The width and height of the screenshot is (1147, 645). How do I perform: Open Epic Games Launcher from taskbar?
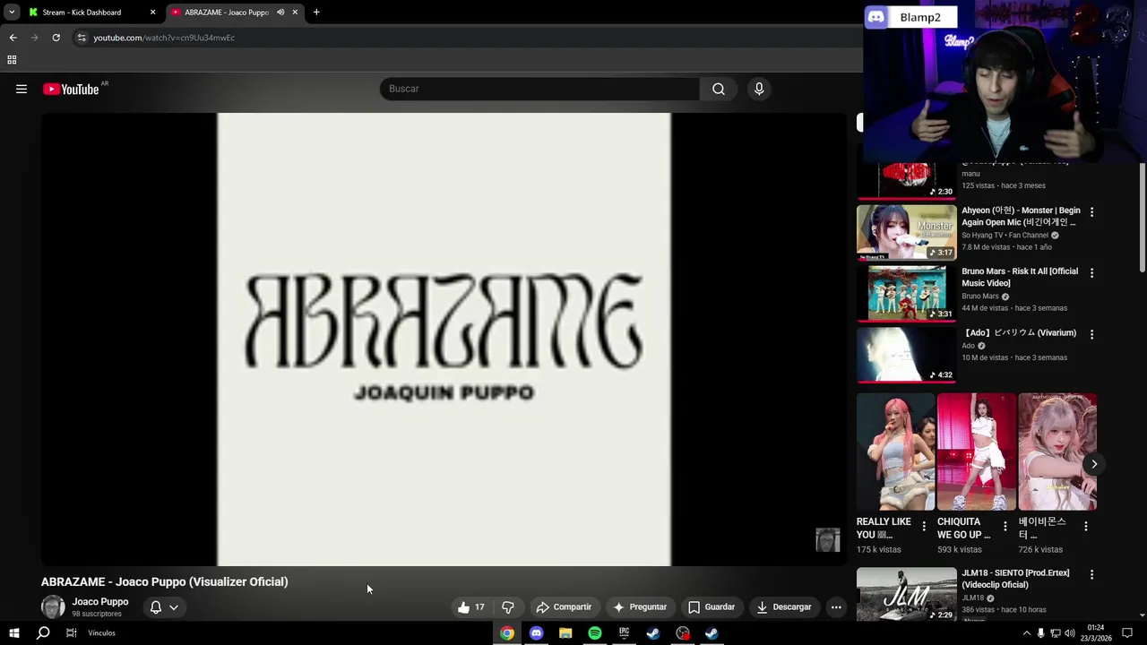click(x=624, y=633)
